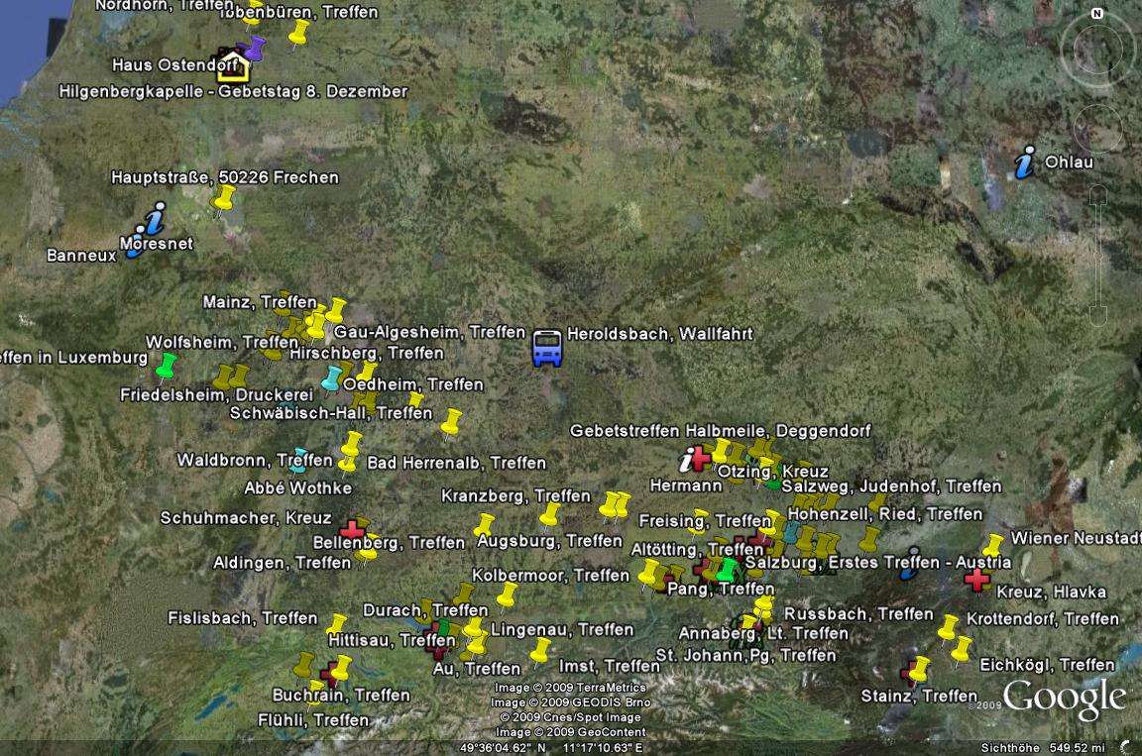The height and width of the screenshot is (756, 1142).
Task: Select the cyan pushpin beside Oedheim
Action: coord(332,378)
